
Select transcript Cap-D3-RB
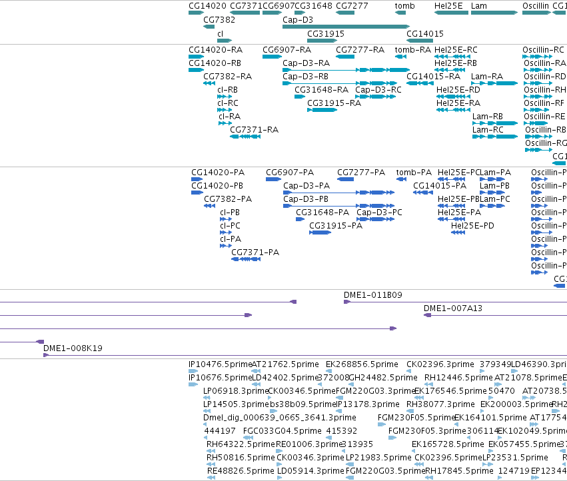tap(340, 83)
